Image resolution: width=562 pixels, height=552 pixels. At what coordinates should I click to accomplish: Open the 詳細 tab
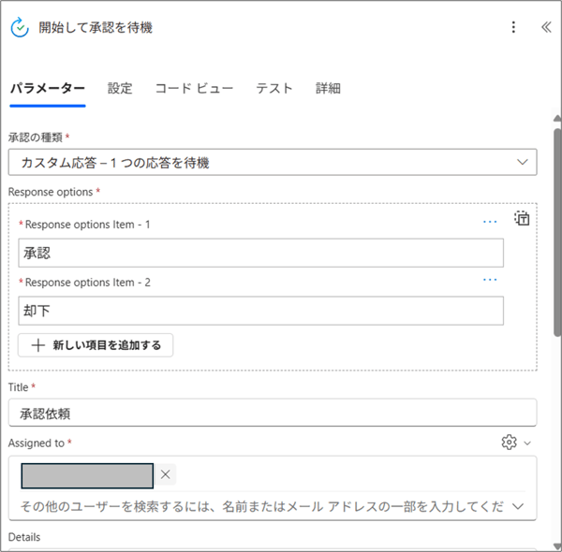point(328,89)
